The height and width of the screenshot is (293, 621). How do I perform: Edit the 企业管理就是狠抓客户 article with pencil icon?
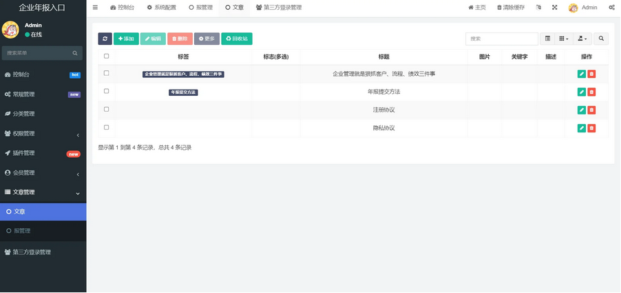point(581,74)
